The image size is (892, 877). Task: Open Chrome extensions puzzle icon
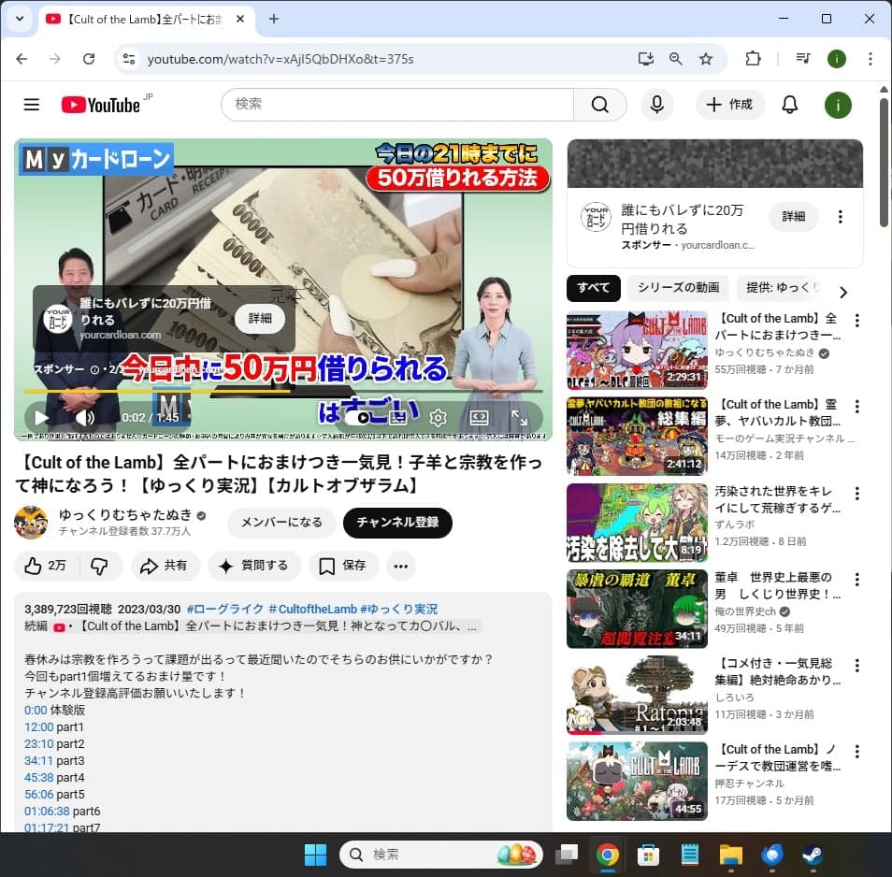point(753,59)
